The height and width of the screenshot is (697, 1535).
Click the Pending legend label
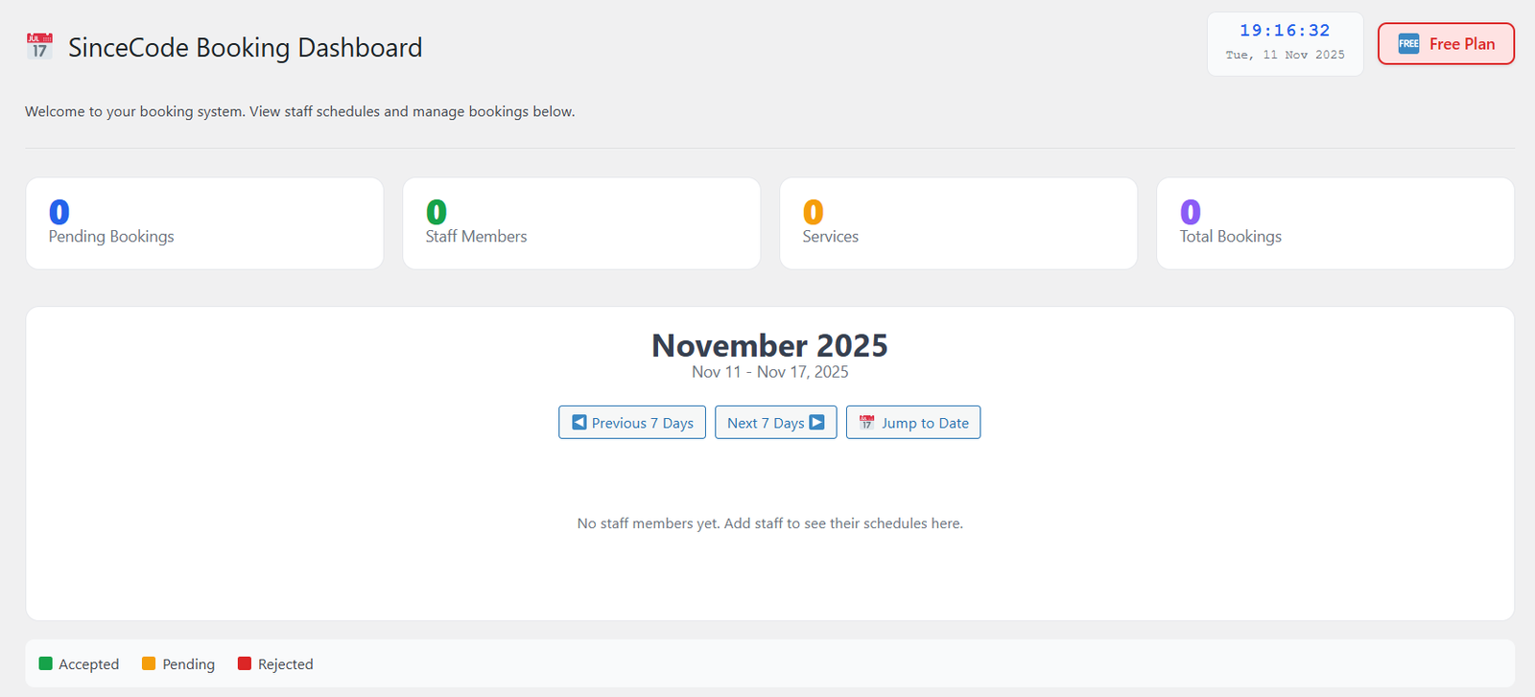(x=188, y=664)
